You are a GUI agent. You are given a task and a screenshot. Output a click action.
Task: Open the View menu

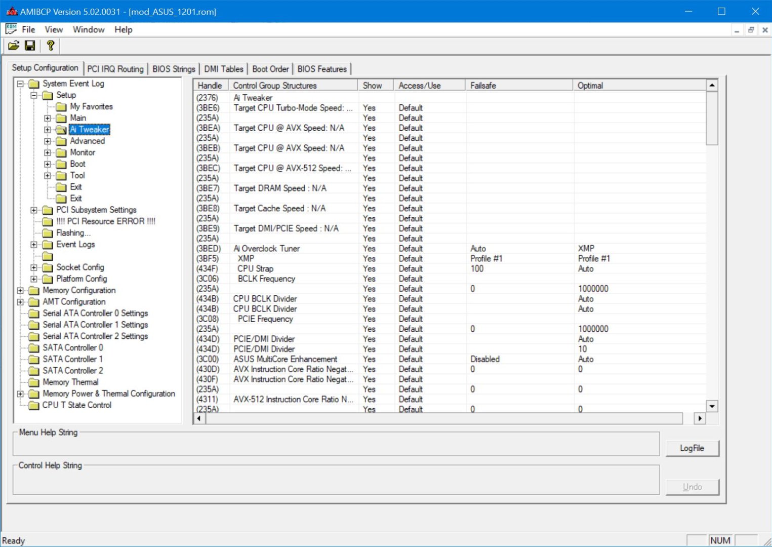pyautogui.click(x=54, y=29)
